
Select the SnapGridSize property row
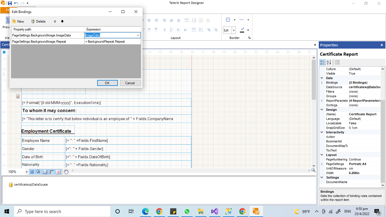click(350, 128)
